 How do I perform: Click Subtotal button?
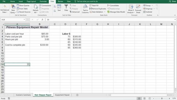(x=148, y=12)
